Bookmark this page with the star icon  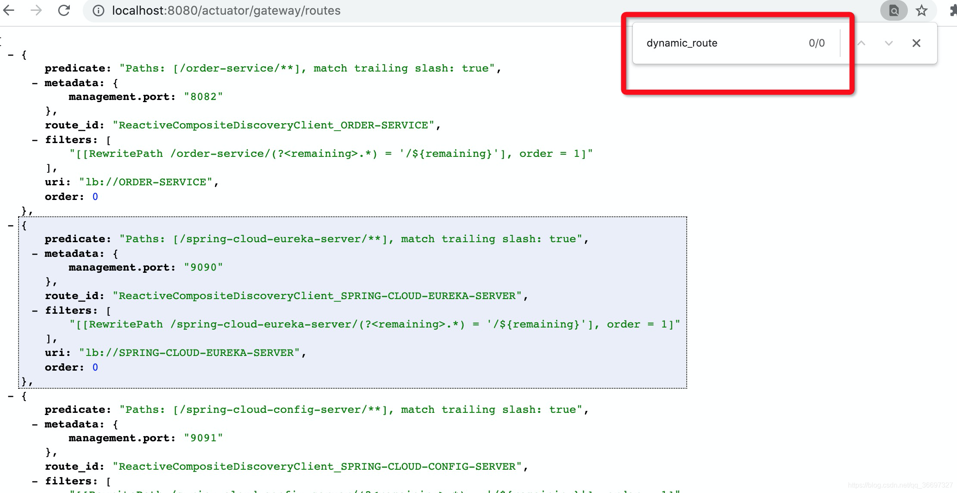pos(922,10)
